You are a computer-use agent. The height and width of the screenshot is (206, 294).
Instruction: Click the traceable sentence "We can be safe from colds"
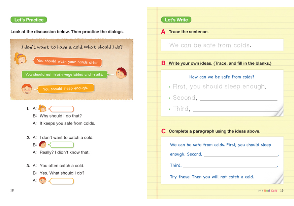[x=210, y=45]
